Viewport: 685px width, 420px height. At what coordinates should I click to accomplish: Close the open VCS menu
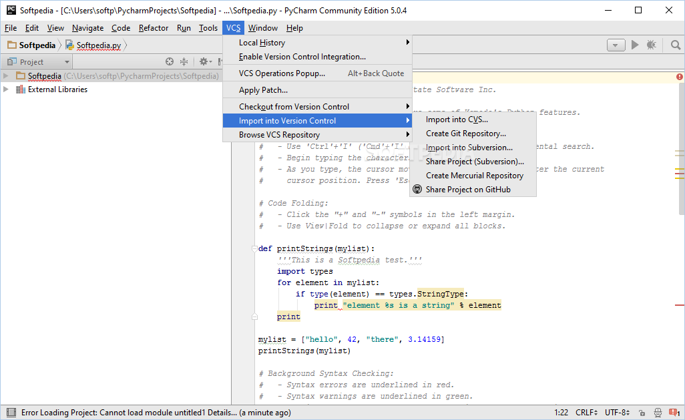click(233, 28)
